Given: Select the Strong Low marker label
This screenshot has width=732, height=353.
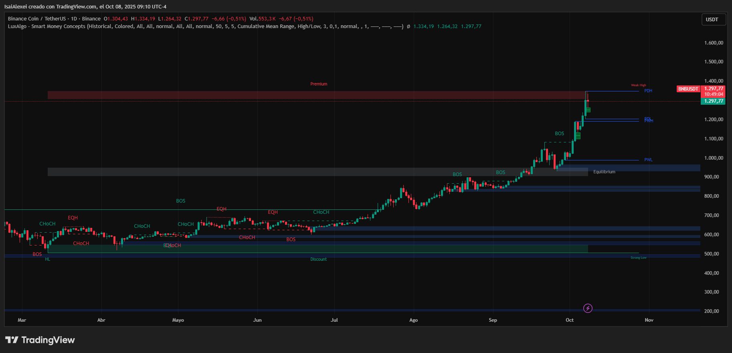Looking at the screenshot, I should click(x=638, y=258).
